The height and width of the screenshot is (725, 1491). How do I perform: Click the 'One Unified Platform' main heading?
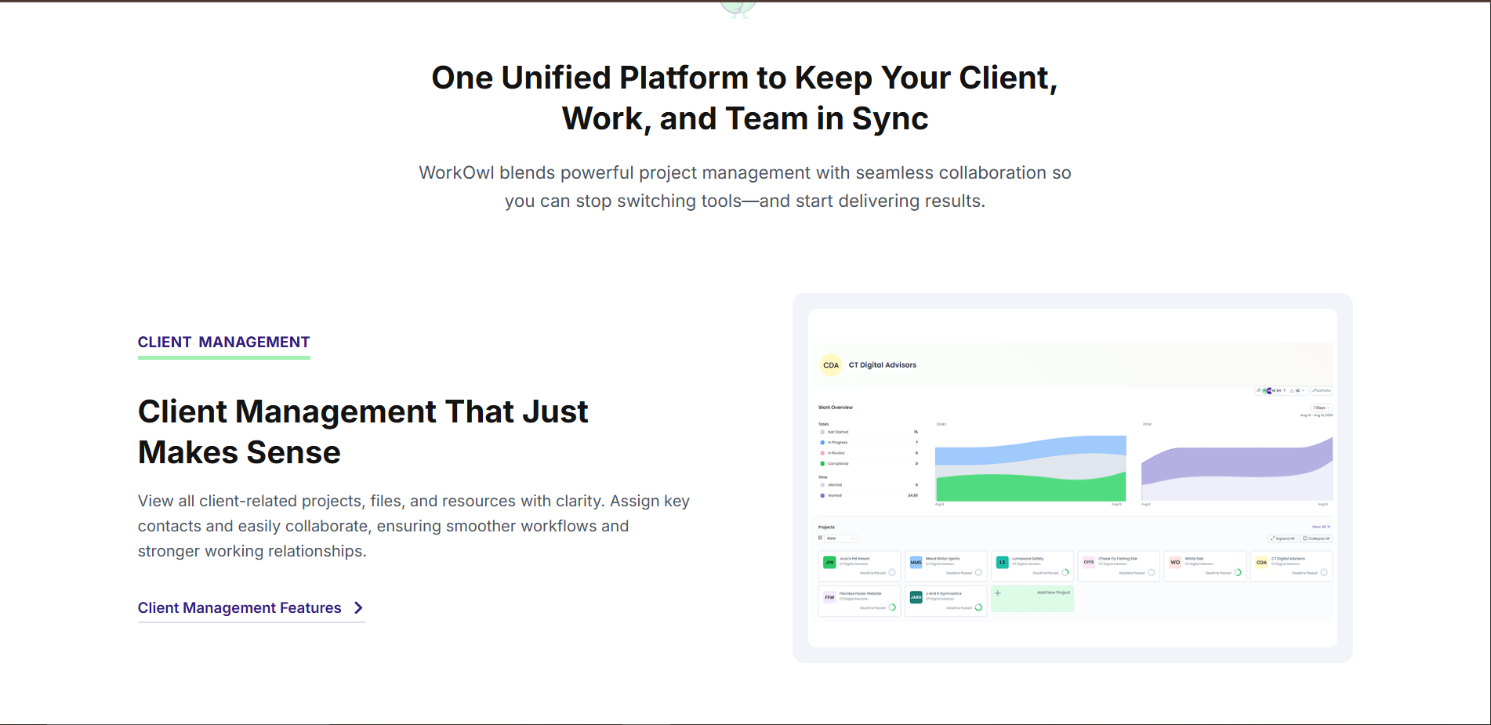point(745,98)
